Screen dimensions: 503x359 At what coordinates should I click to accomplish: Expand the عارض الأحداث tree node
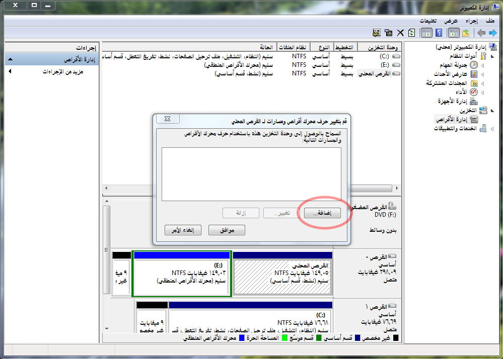(483, 74)
